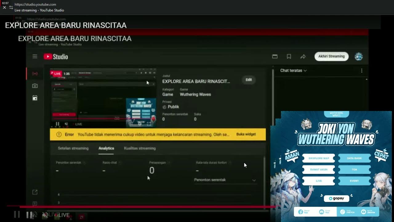Switch to the Setelan streaming tab
Image resolution: width=394 pixels, height=222 pixels.
(73, 148)
